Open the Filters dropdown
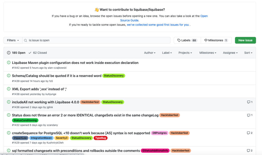Image resolution: width=262 pixels, height=155 pixels. [13, 40]
